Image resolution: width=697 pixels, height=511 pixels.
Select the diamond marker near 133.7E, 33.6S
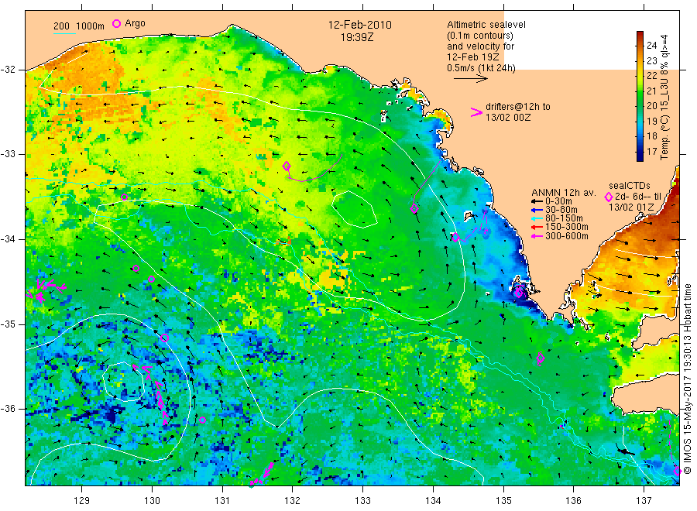(x=414, y=208)
